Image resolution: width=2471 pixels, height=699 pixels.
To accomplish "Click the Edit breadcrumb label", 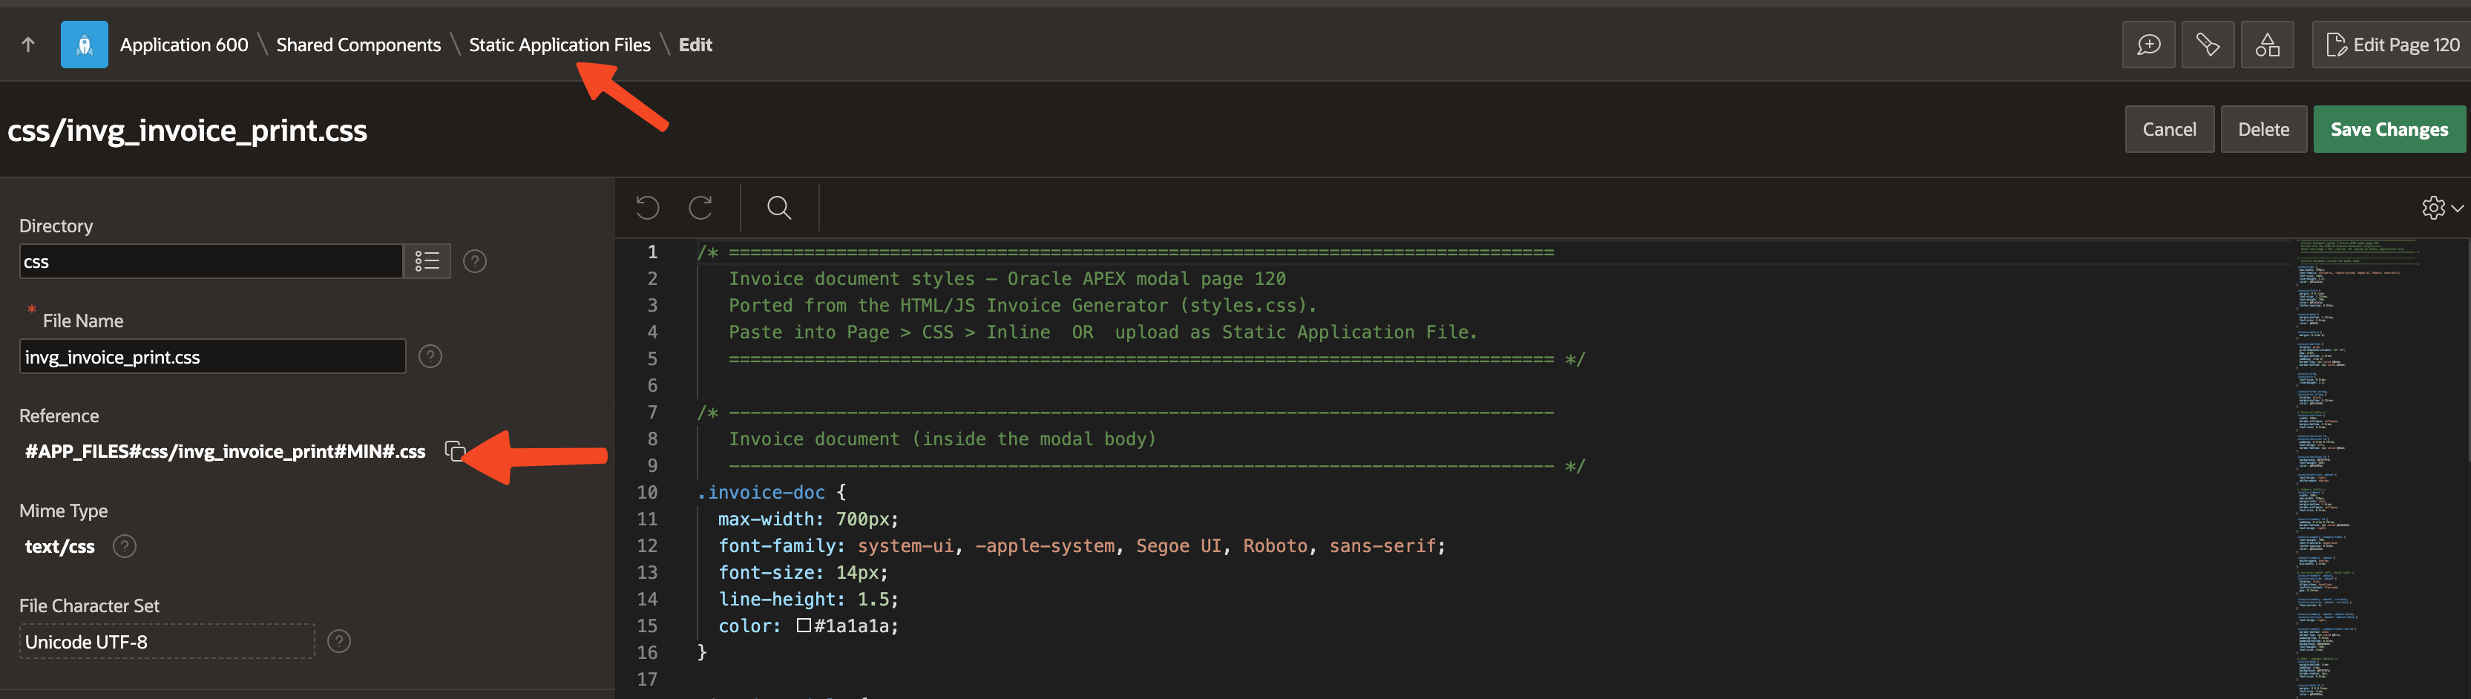I will pos(695,44).
